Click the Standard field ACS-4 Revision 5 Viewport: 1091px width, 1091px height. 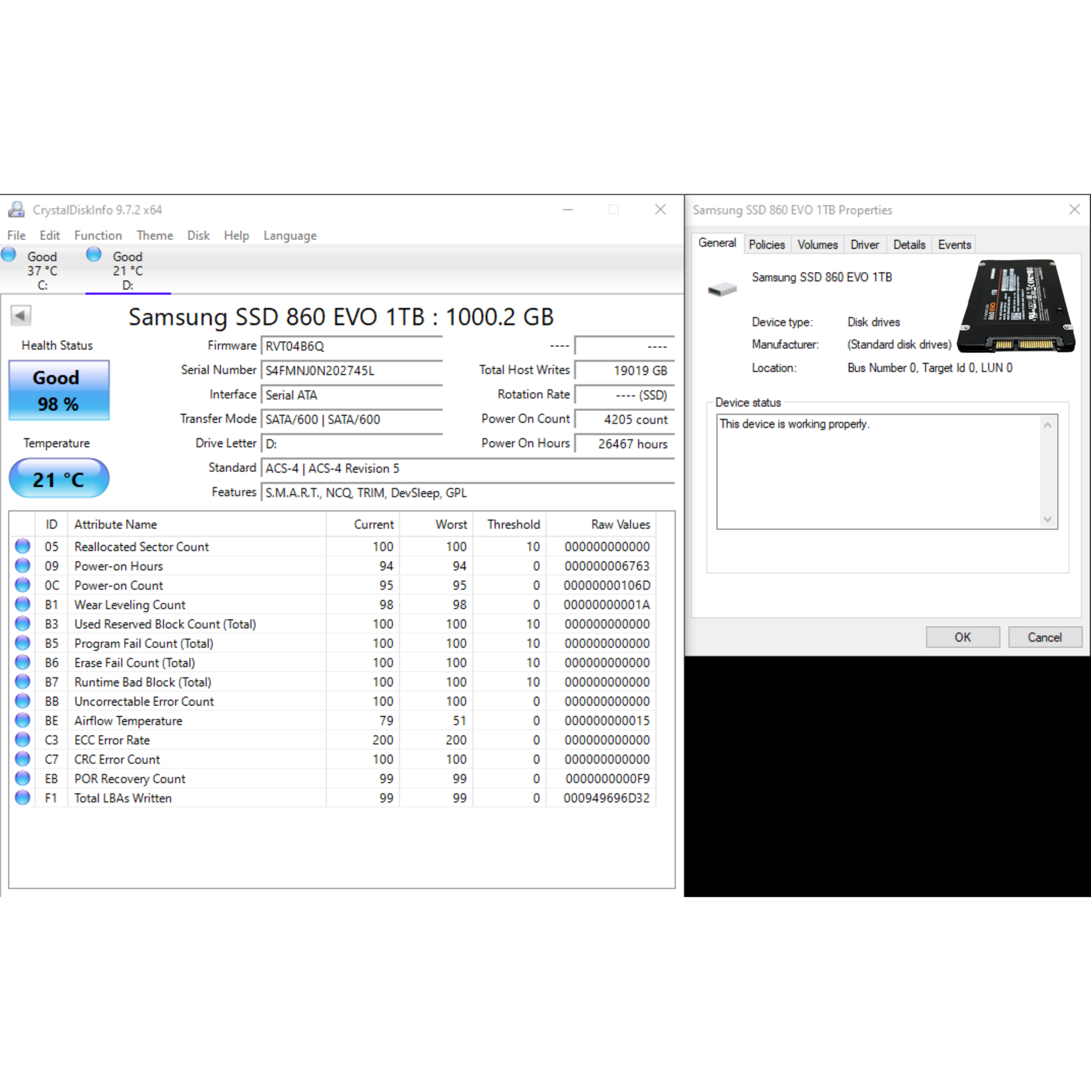(x=468, y=468)
